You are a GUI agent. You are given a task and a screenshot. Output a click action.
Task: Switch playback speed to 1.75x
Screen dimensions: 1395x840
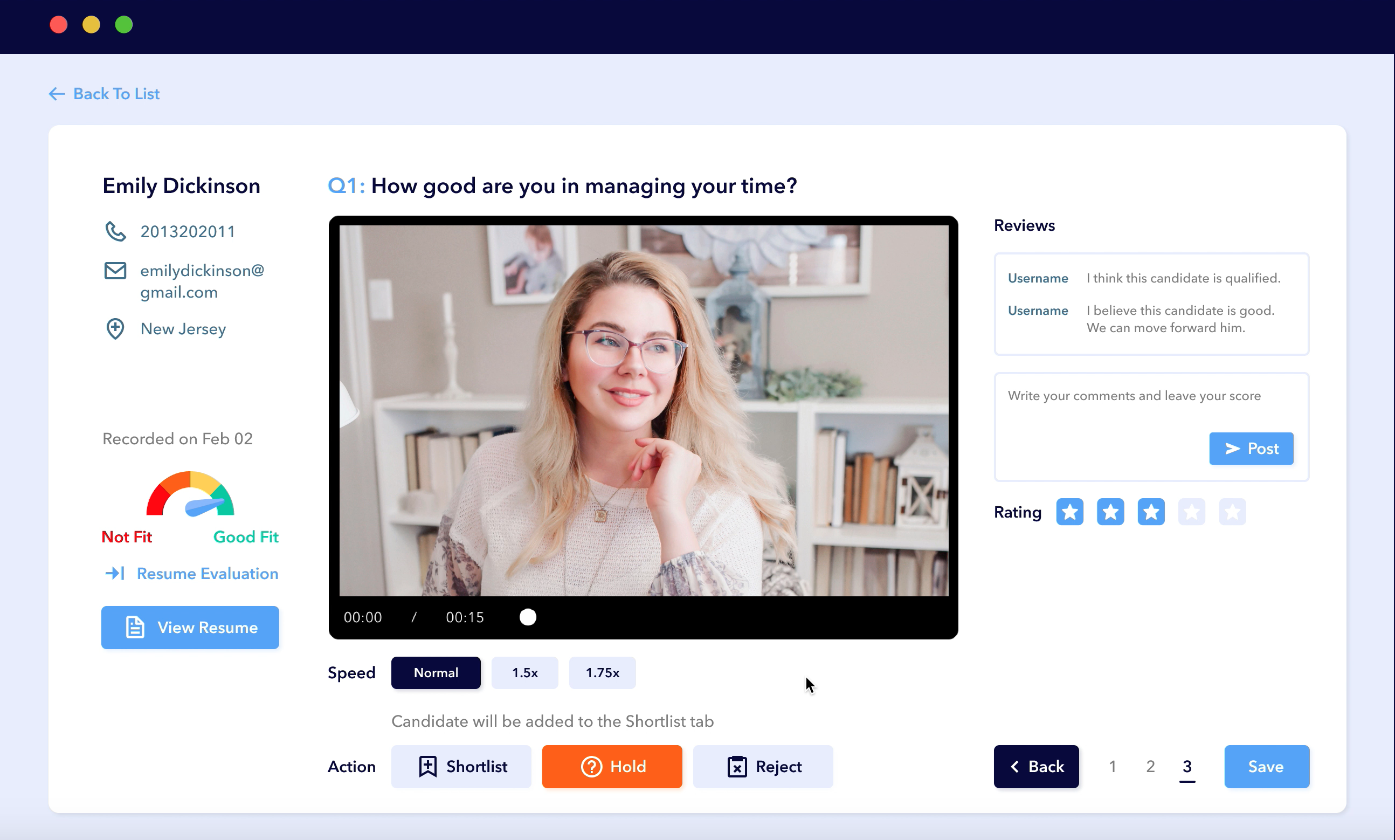pos(602,672)
